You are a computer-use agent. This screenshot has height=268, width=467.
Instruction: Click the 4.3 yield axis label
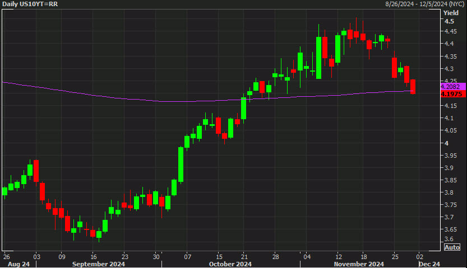click(449, 69)
